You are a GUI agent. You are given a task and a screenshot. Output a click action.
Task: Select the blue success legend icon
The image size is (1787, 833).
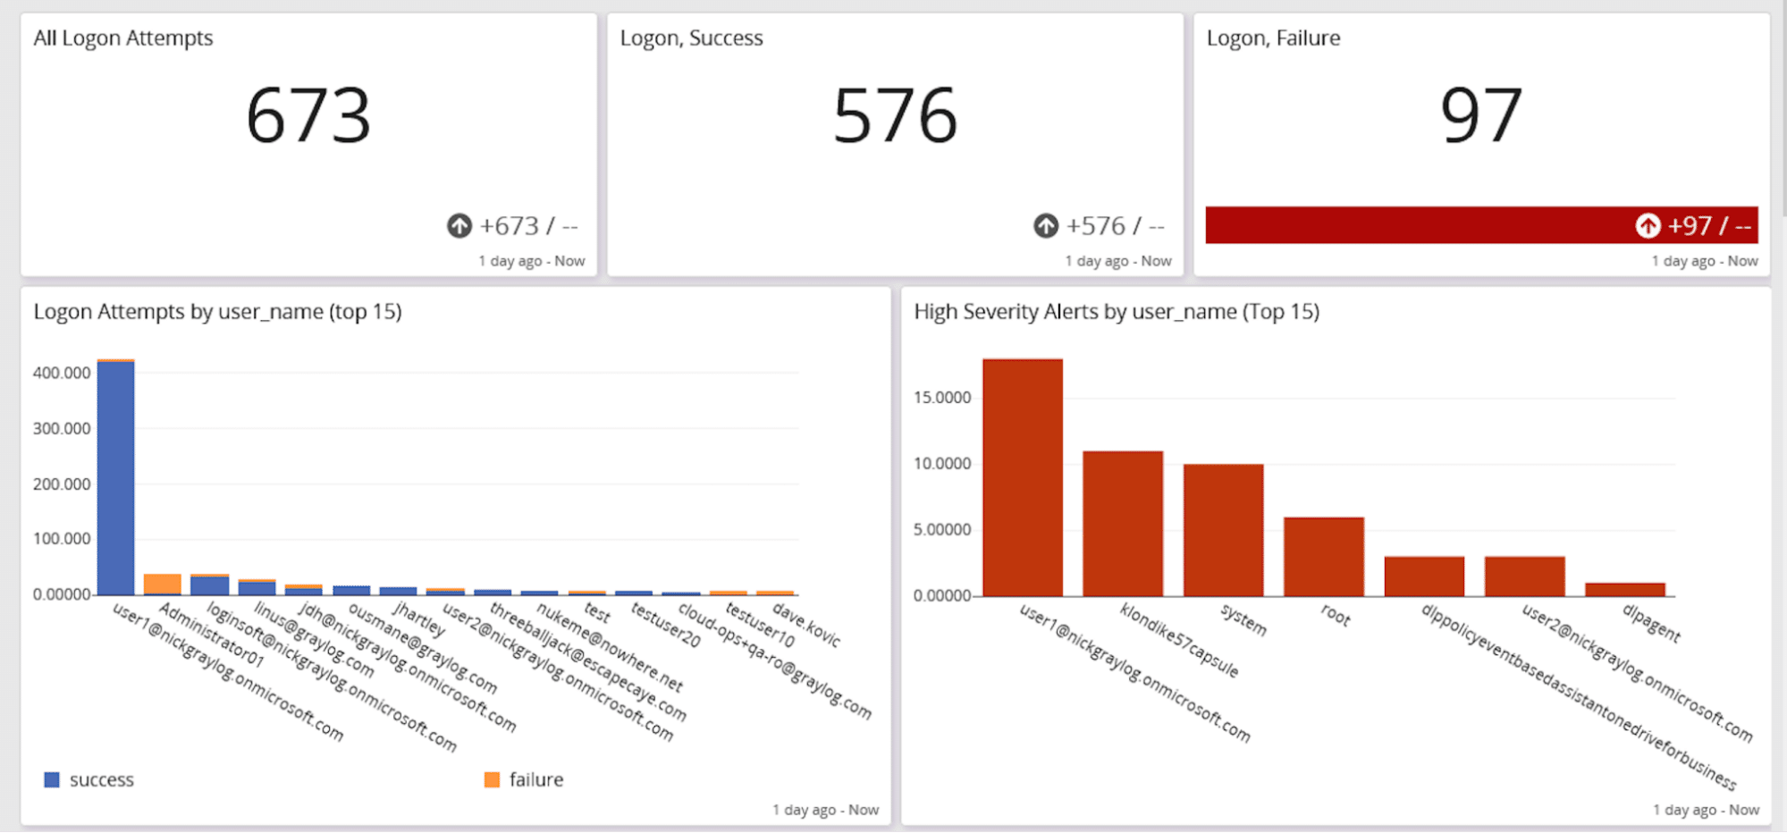tap(53, 778)
